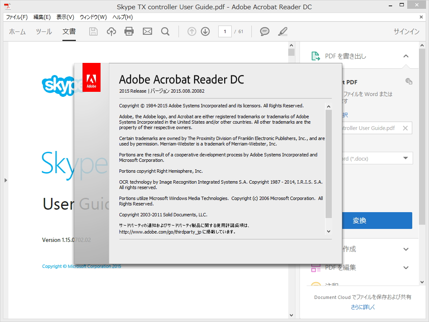Go to next page arrow icon
Screen dimensions: 429x322
(x=205, y=31)
